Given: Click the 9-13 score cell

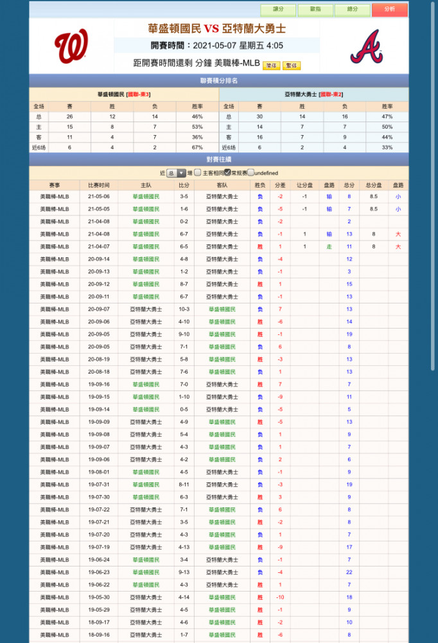Looking at the screenshot, I should (x=184, y=572).
